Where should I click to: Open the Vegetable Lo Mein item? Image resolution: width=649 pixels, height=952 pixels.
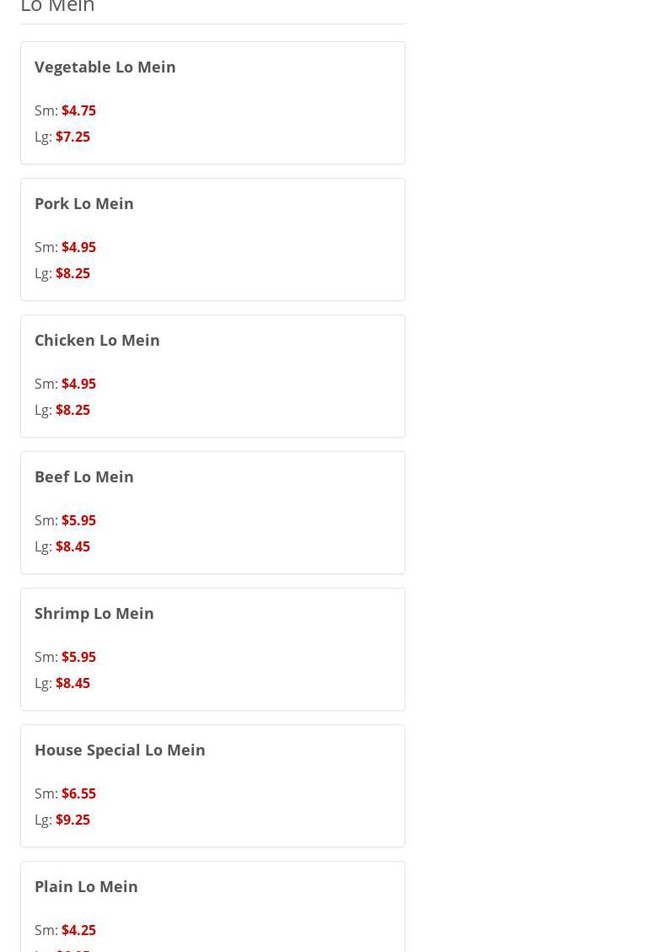[105, 67]
